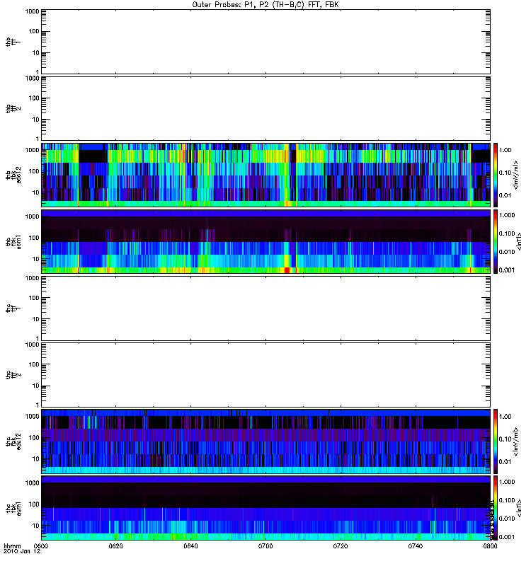Click the thc scm1 color bar
This screenshot has width=531, height=566.
tap(496, 508)
